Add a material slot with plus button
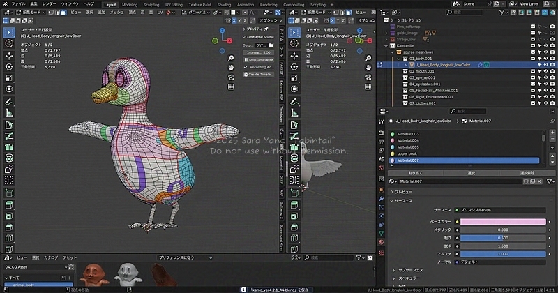Screen dimensions: 558x293 (x=552, y=133)
